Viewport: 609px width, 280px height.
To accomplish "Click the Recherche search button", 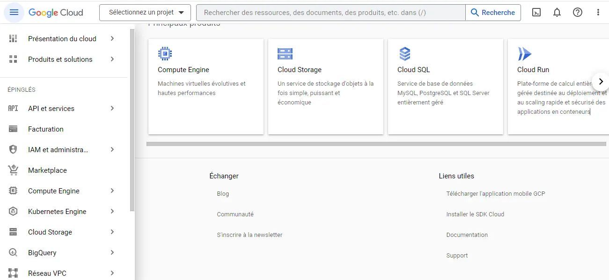I will pos(493,13).
